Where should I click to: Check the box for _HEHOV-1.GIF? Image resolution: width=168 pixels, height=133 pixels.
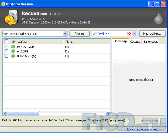(6, 46)
